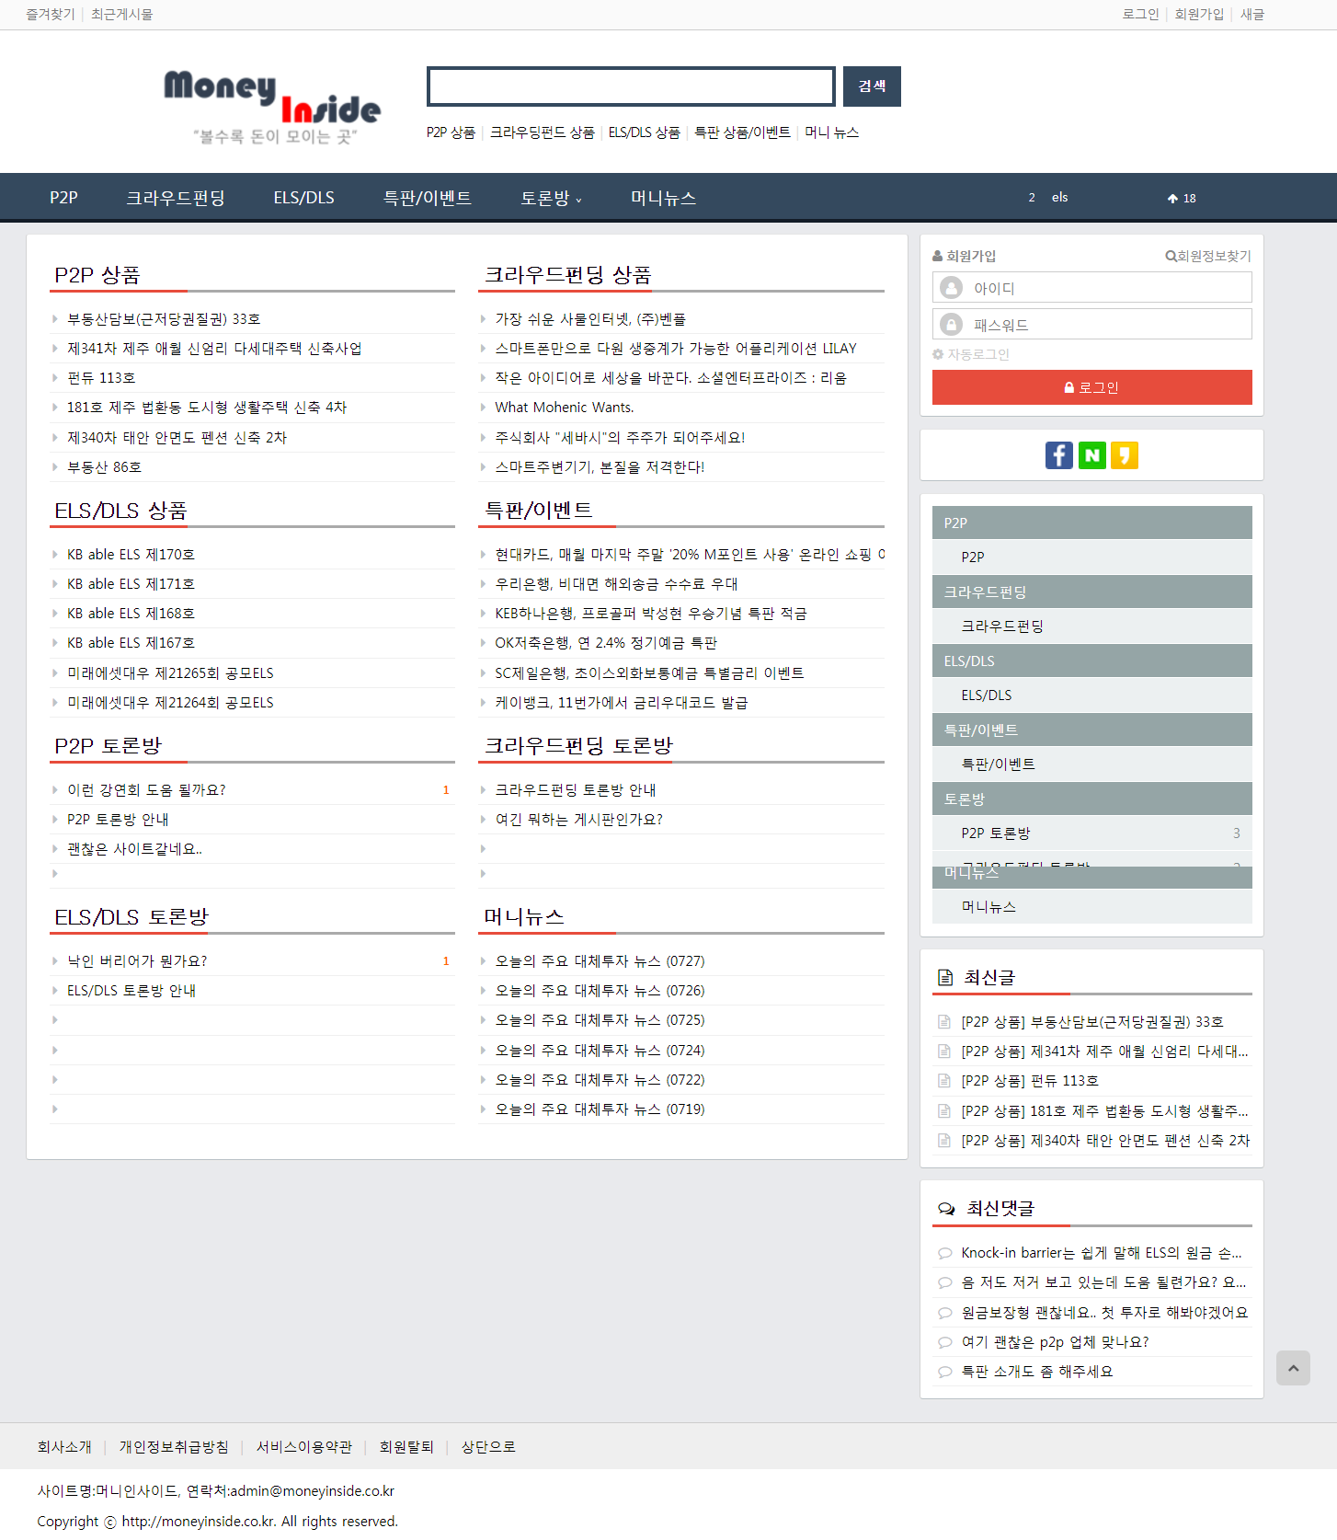Click the Money Inside logo
This screenshot has width=1337, height=1540.
pos(272,106)
